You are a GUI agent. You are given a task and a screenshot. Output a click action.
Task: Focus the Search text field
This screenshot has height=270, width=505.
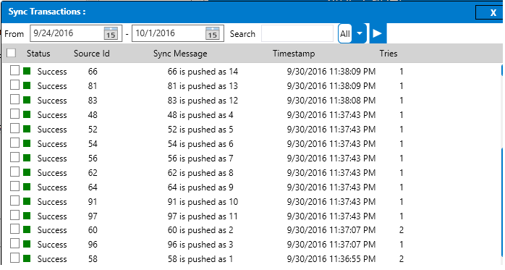tap(297, 33)
